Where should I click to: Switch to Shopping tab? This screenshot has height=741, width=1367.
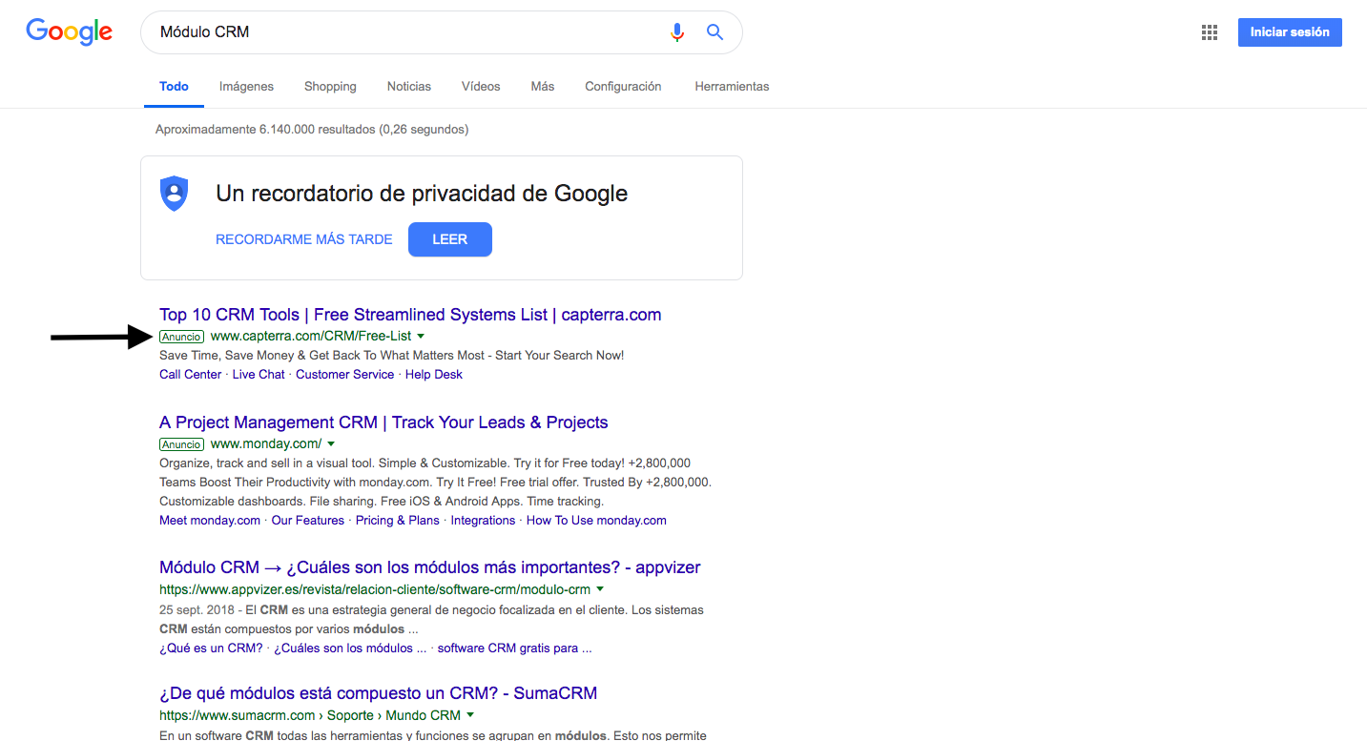click(330, 87)
